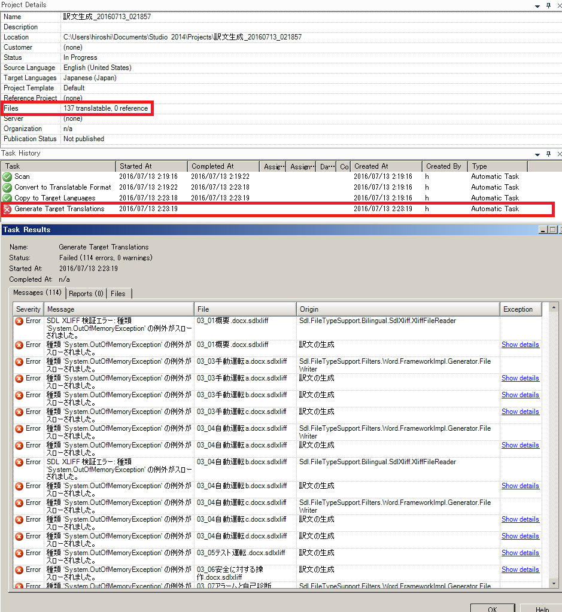Image resolution: width=562 pixels, height=612 pixels.
Task: Sort messages by the Severity column header
Action: (28, 309)
